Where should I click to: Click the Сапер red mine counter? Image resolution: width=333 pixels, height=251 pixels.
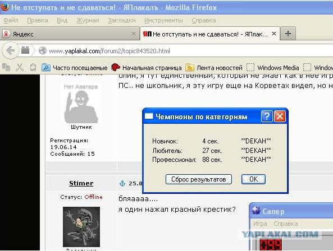pos(271,245)
